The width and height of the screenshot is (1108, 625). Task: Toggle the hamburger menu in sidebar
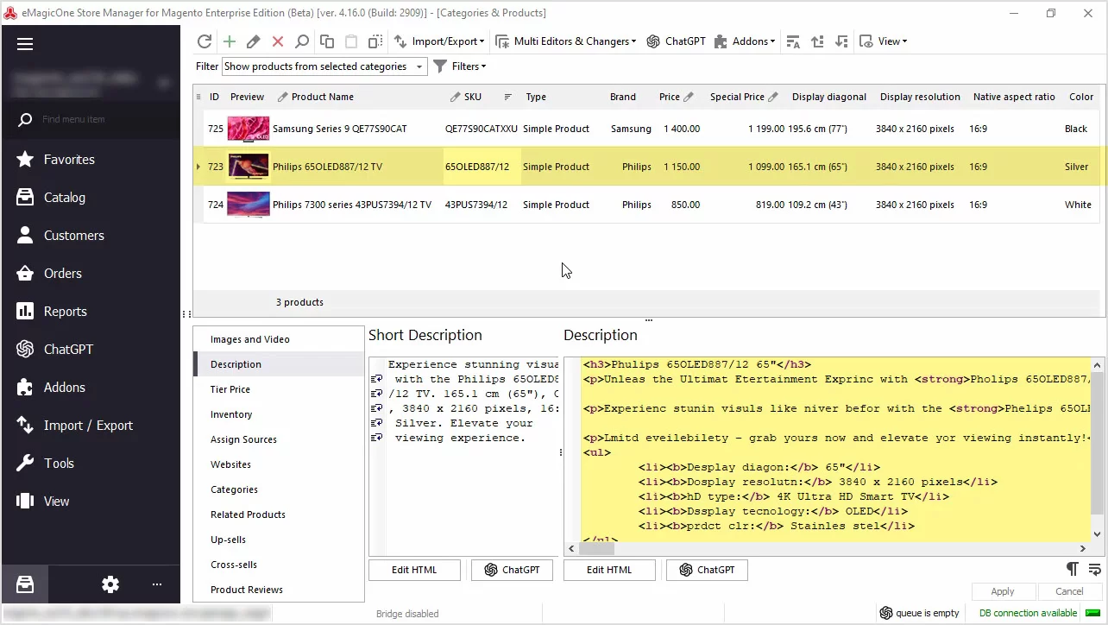click(24, 44)
